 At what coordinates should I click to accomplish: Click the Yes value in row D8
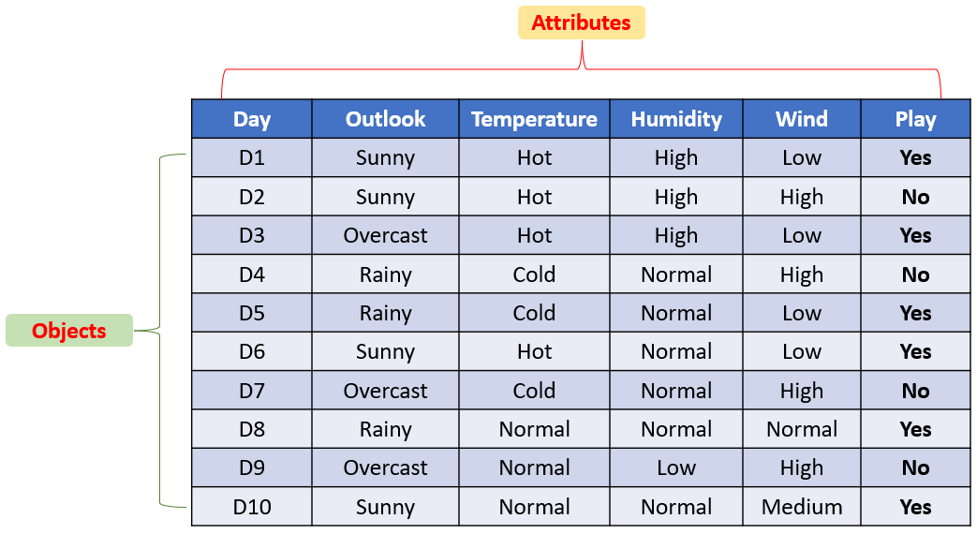coord(915,429)
